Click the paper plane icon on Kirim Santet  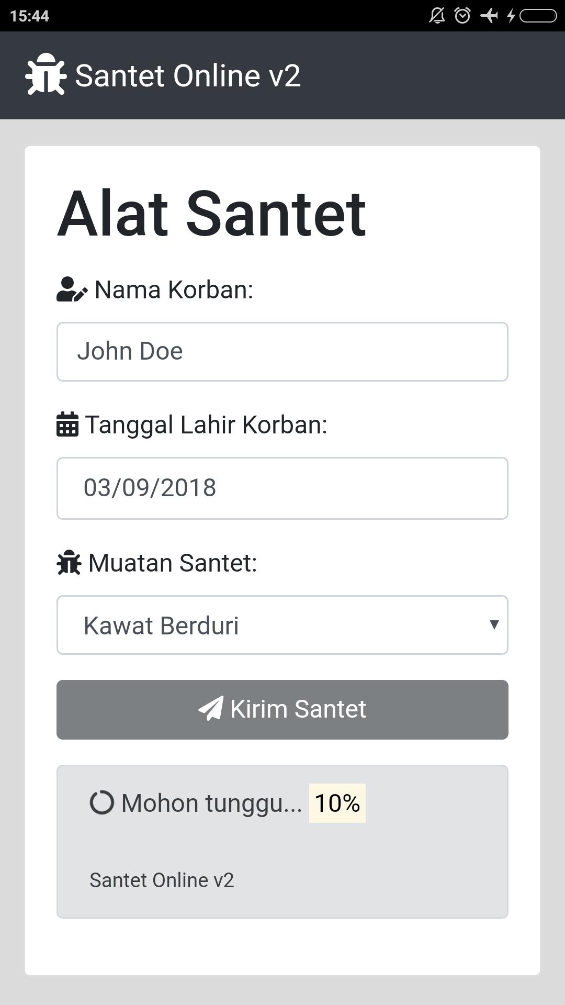pos(211,709)
